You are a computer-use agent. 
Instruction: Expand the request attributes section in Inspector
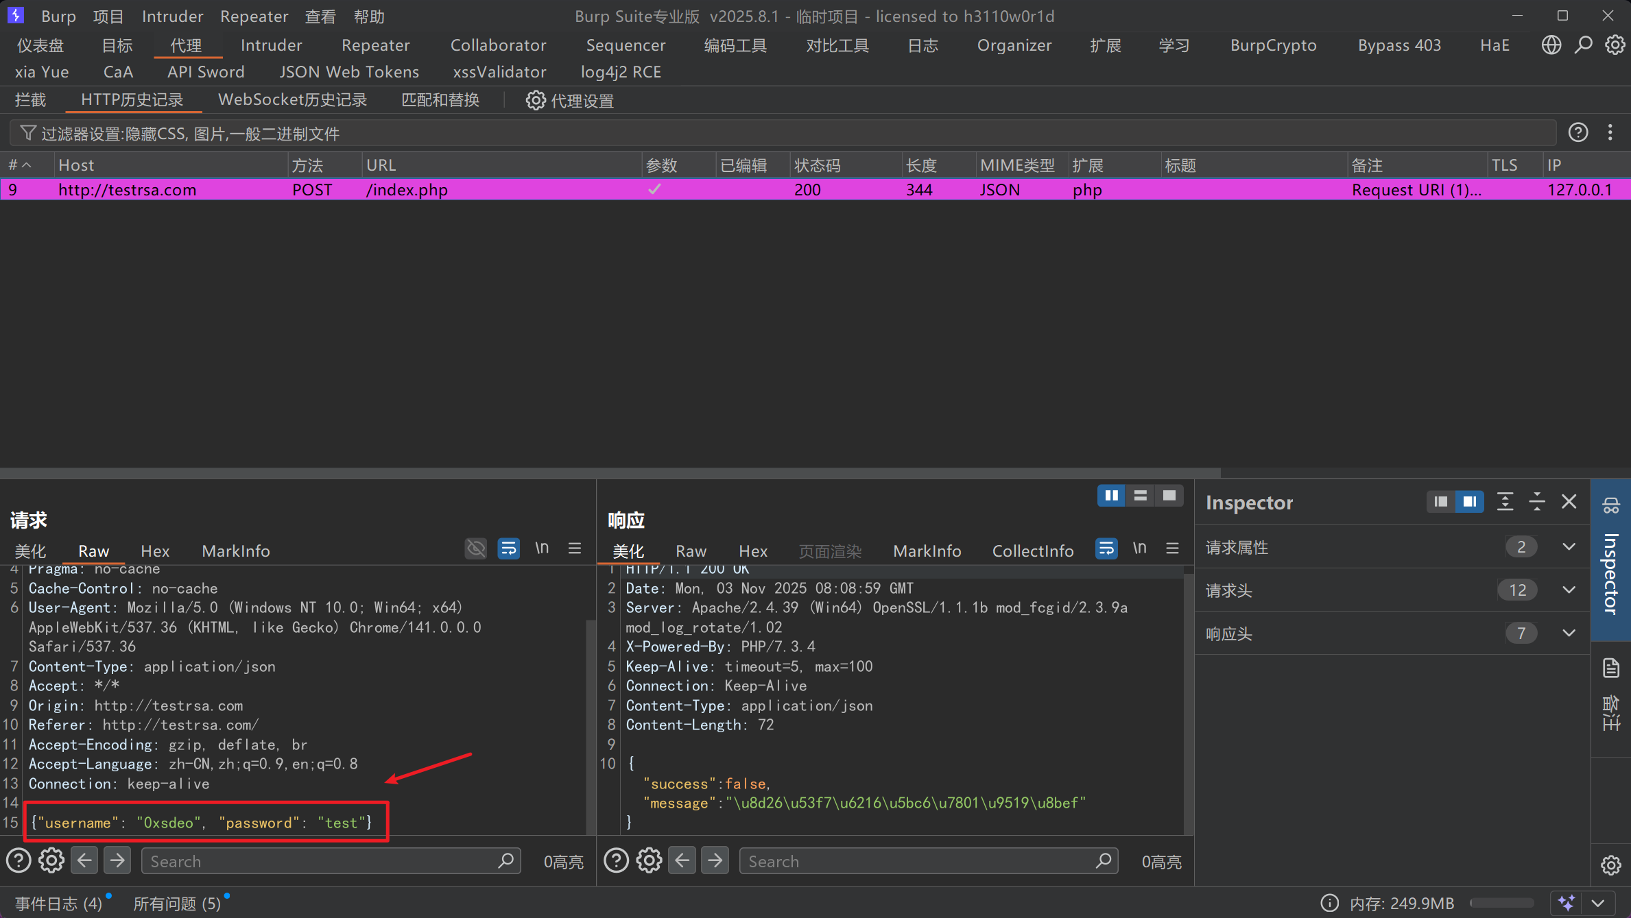click(1569, 547)
